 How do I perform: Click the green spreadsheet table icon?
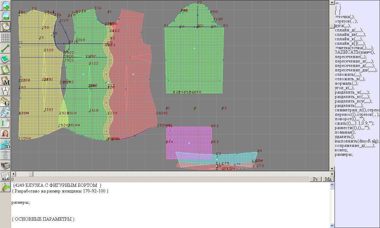click(6, 123)
